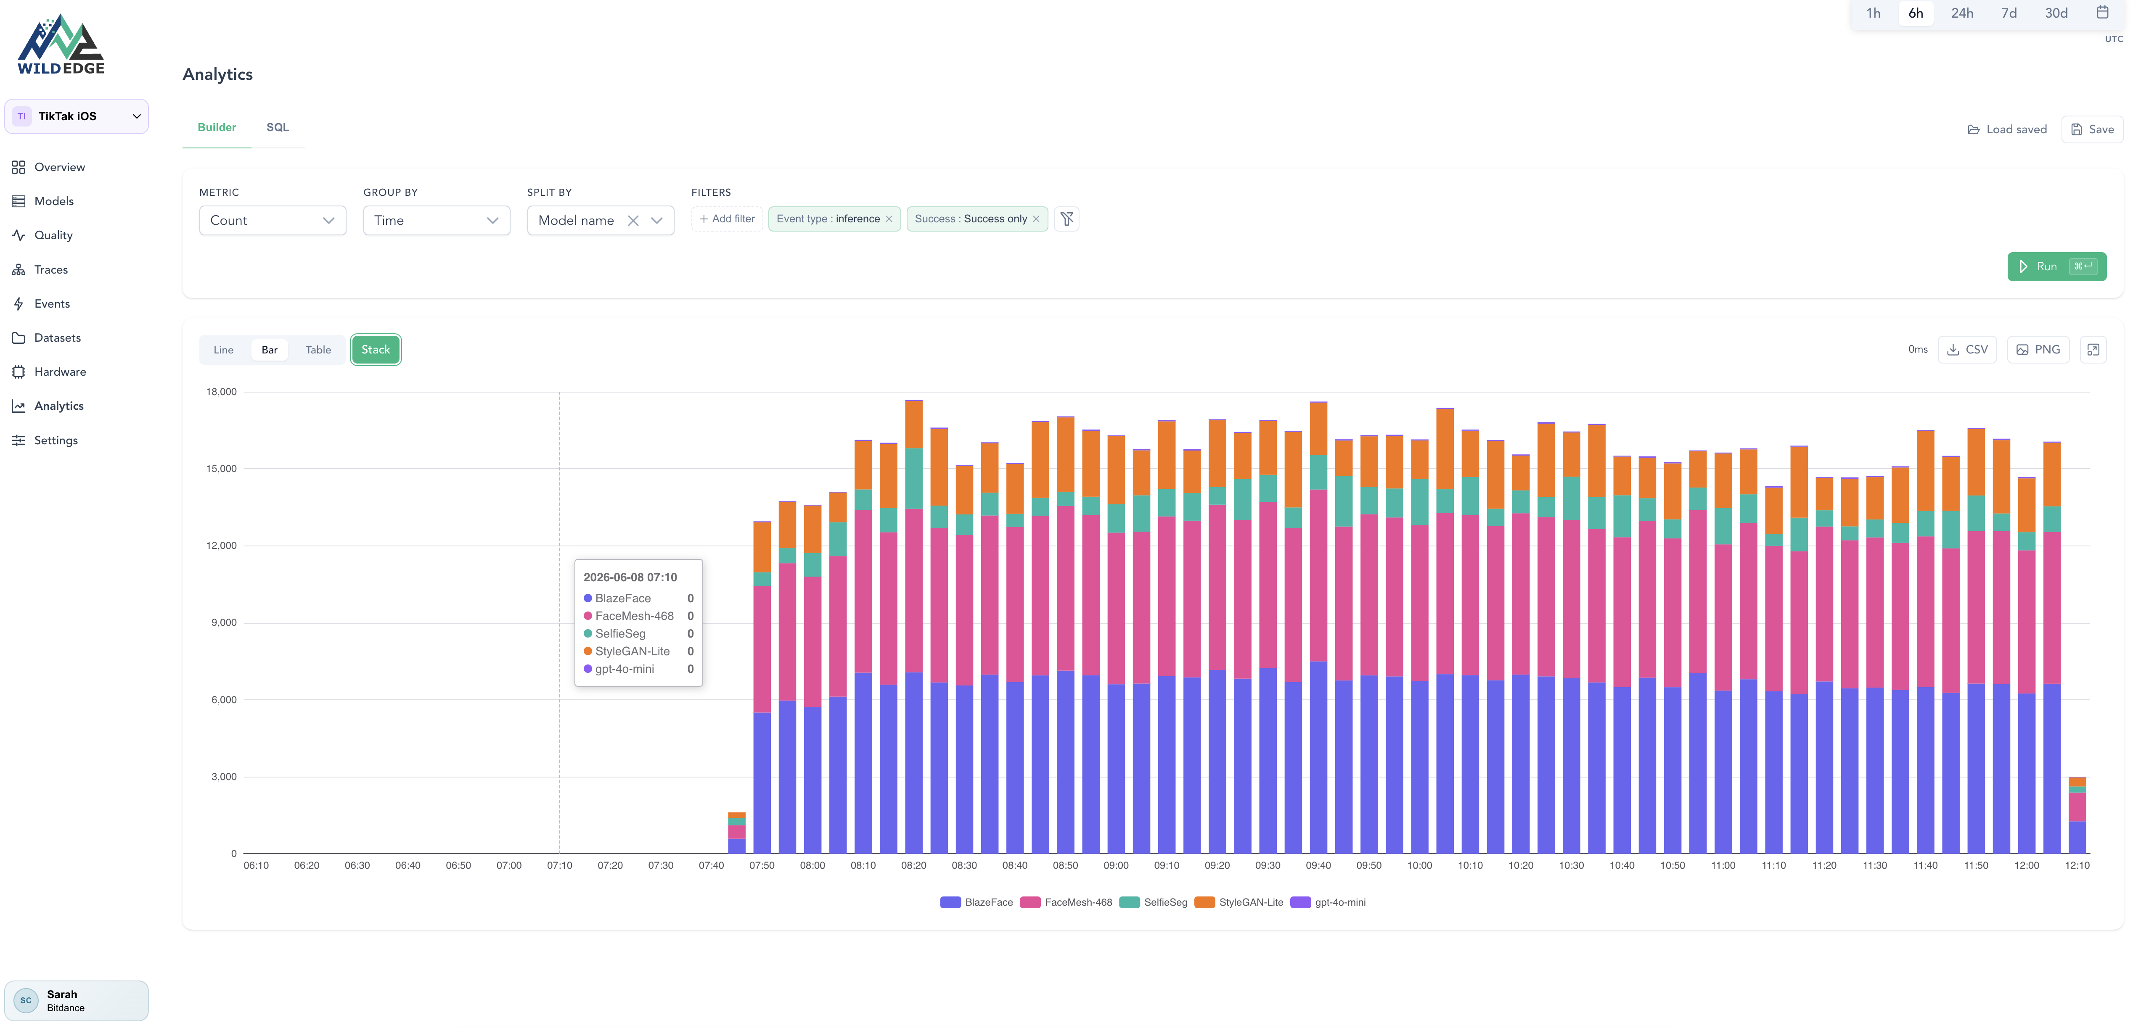2133x1028 pixels.
Task: Go to Settings in the sidebar
Action: 56,440
